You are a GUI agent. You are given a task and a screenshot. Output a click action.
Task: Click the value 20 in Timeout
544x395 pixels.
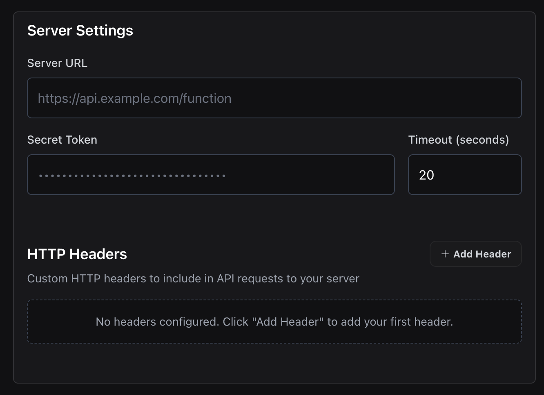[x=426, y=175]
